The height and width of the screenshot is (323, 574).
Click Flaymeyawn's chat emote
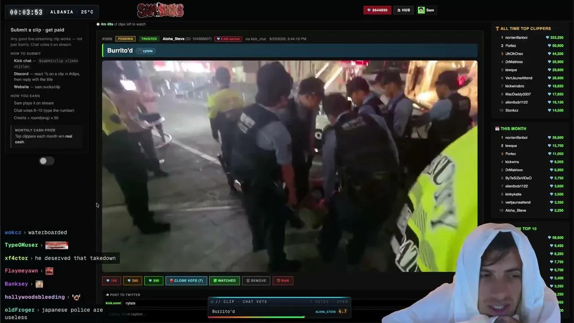click(x=49, y=271)
